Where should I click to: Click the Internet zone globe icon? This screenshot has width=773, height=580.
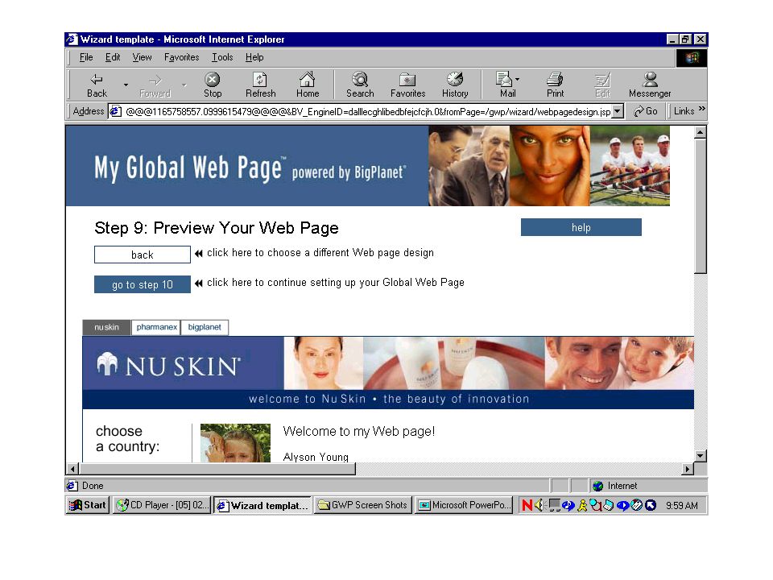pyautogui.click(x=598, y=486)
